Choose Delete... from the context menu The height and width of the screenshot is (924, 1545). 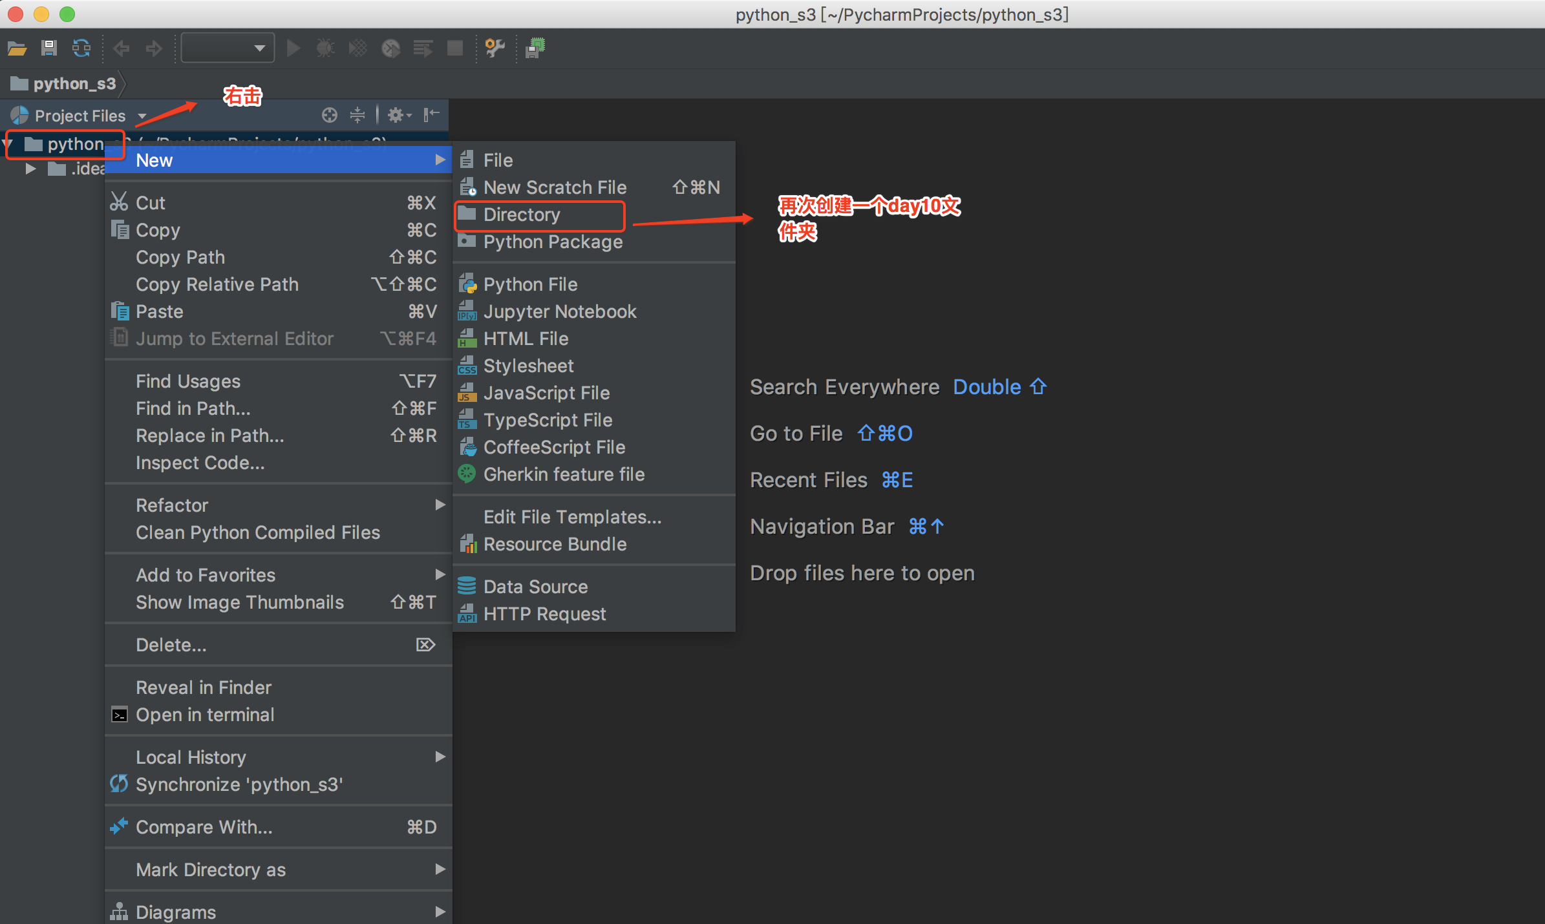coord(279,645)
